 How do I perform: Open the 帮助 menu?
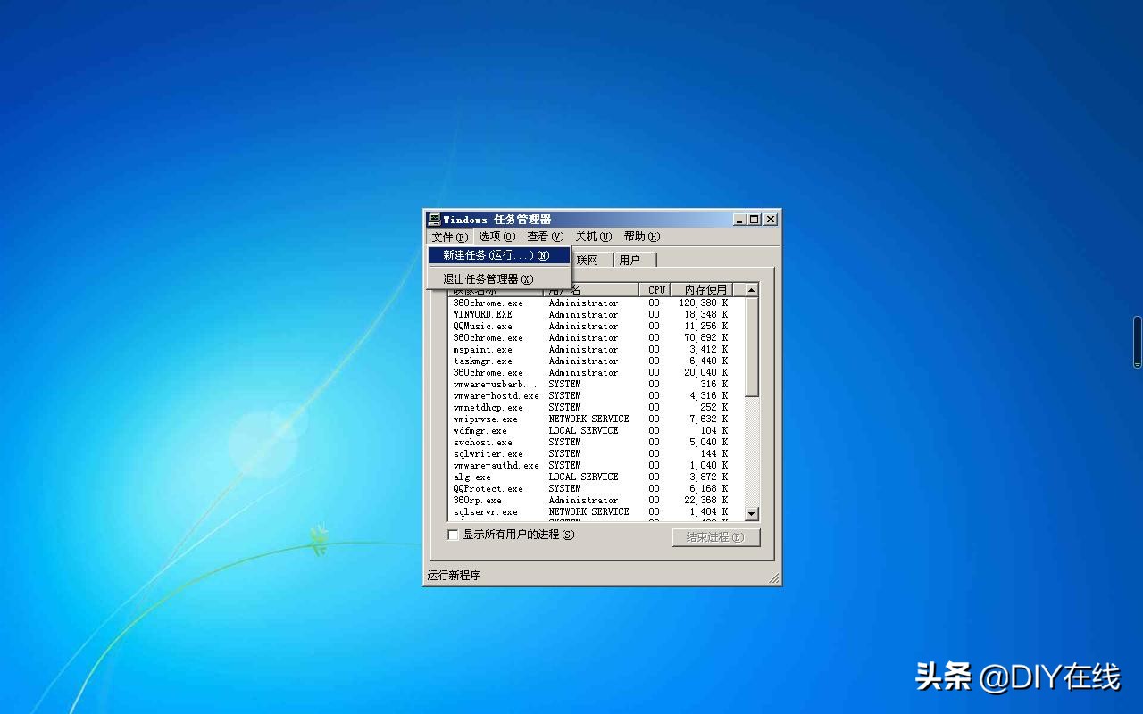click(641, 237)
